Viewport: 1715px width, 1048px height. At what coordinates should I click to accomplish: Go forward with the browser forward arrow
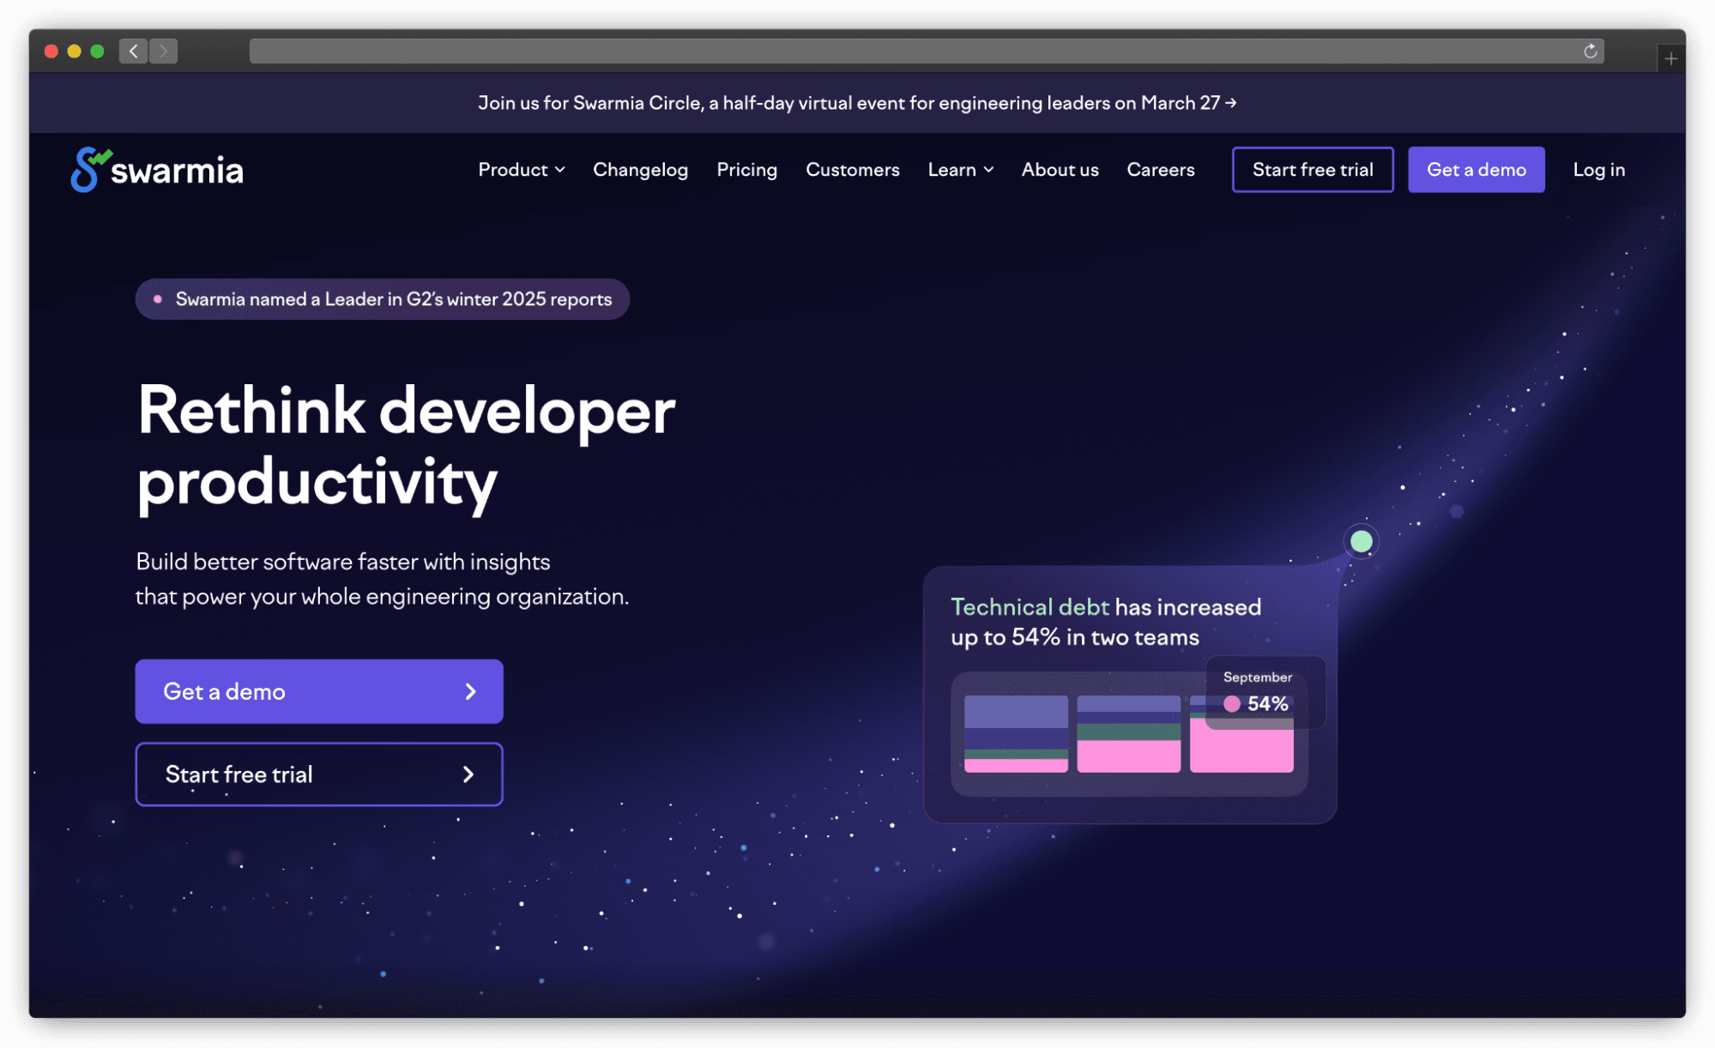164,51
